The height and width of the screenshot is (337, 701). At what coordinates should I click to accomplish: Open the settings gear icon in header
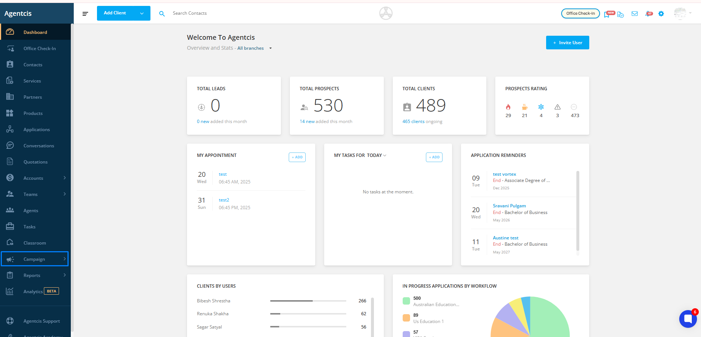(661, 14)
